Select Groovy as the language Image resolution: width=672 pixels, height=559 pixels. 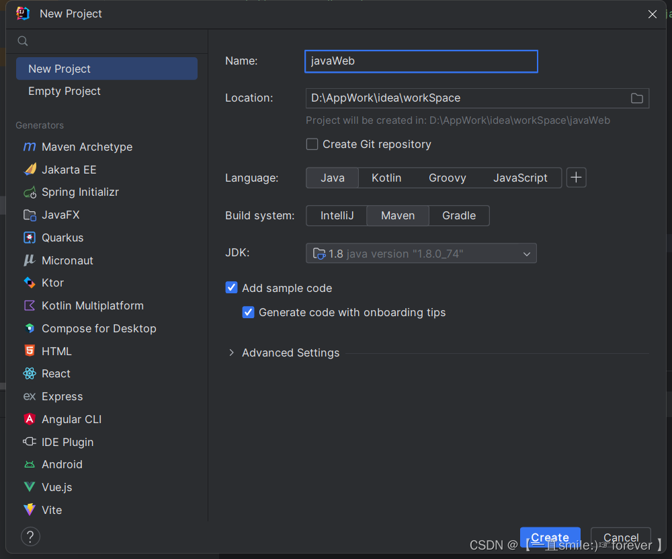pyautogui.click(x=448, y=178)
